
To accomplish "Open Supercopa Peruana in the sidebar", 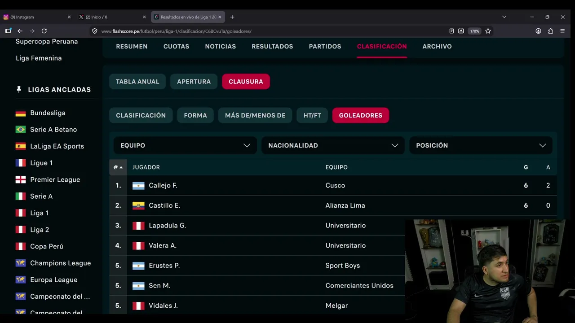I will (47, 41).
